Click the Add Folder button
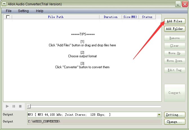The image size is (189, 130). (x=175, y=29)
